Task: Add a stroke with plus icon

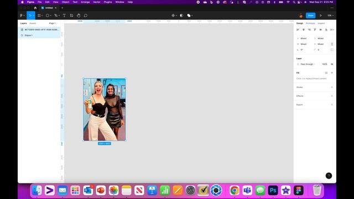Action: 332,87
